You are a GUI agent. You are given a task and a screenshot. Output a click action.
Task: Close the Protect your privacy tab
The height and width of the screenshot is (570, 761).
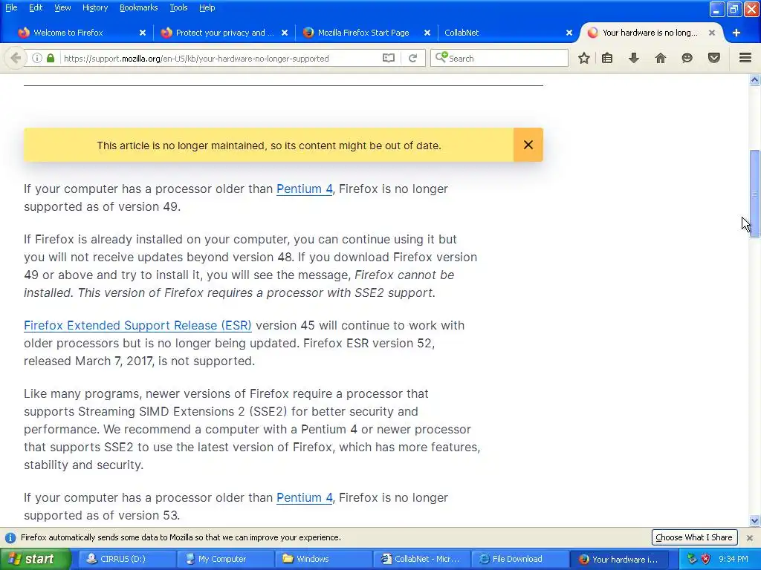coord(285,33)
